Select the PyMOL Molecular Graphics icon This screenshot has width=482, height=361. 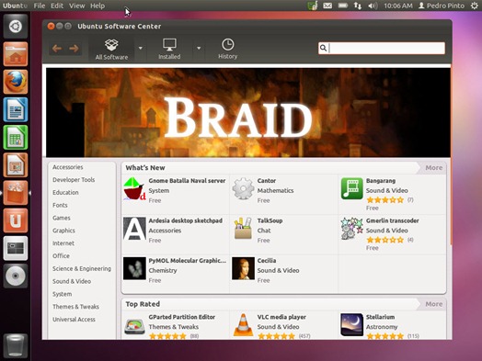coord(134,268)
